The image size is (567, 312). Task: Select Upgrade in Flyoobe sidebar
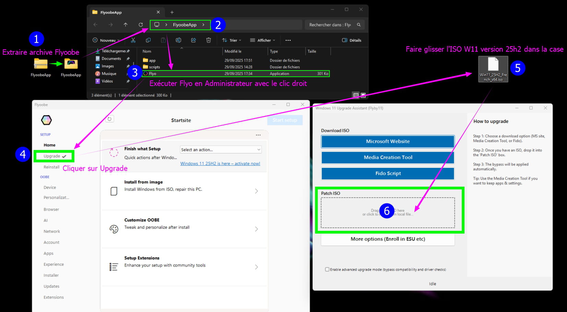pyautogui.click(x=52, y=156)
